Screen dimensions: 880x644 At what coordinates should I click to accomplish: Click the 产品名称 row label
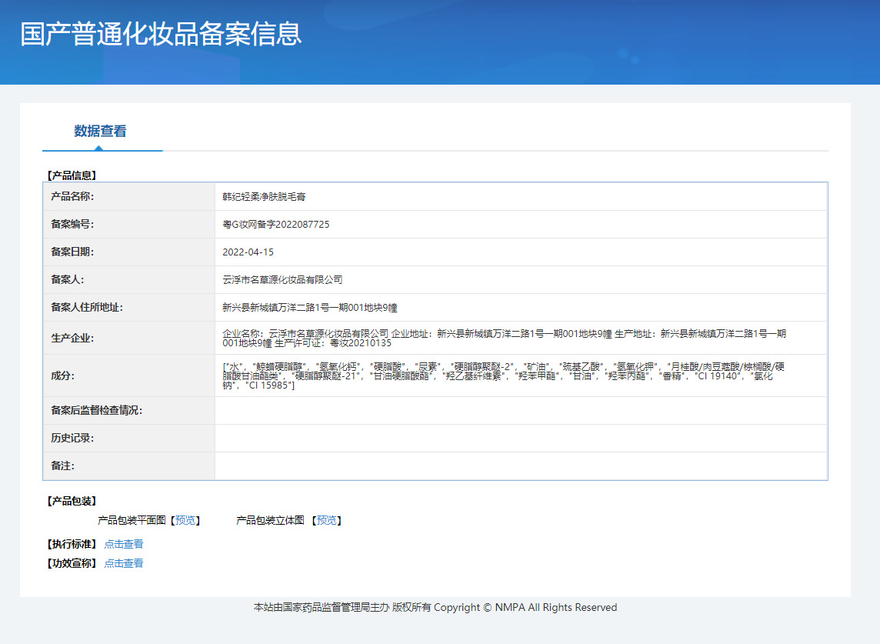pos(72,197)
